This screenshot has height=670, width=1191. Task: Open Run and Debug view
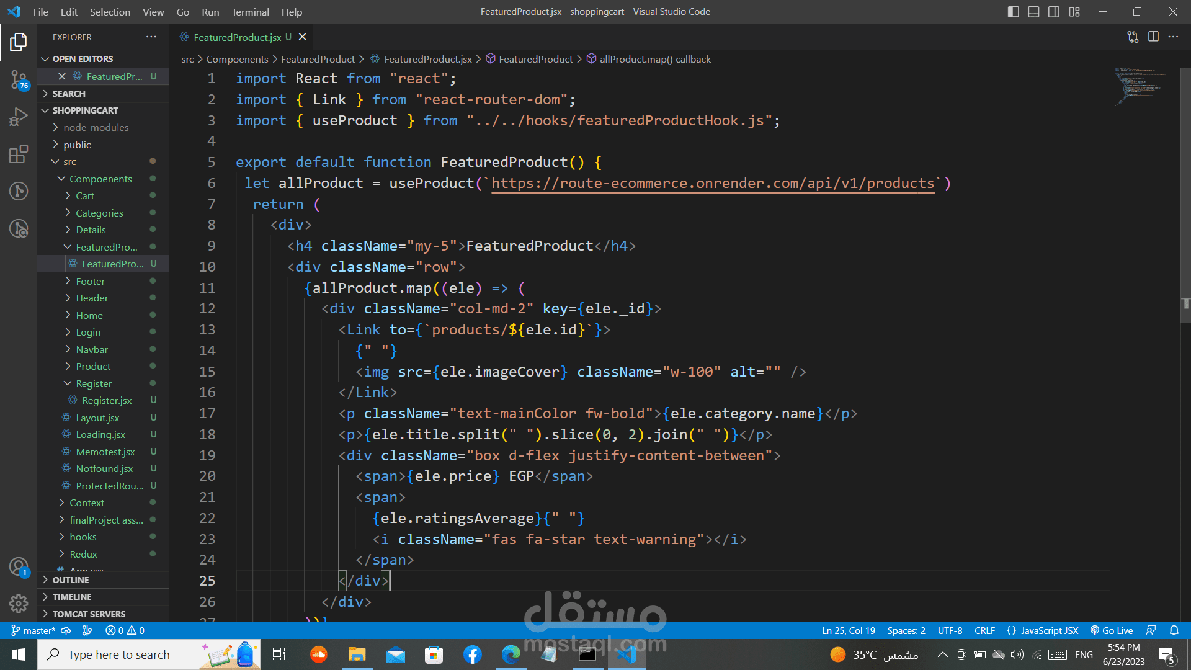tap(18, 117)
